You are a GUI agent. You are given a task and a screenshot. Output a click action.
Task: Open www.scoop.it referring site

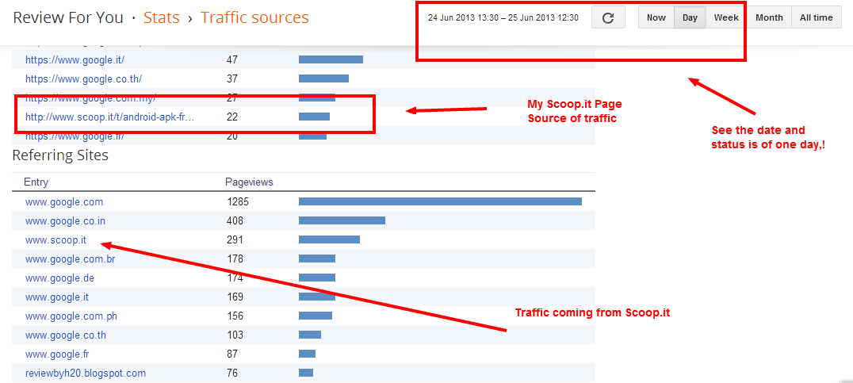click(x=55, y=240)
